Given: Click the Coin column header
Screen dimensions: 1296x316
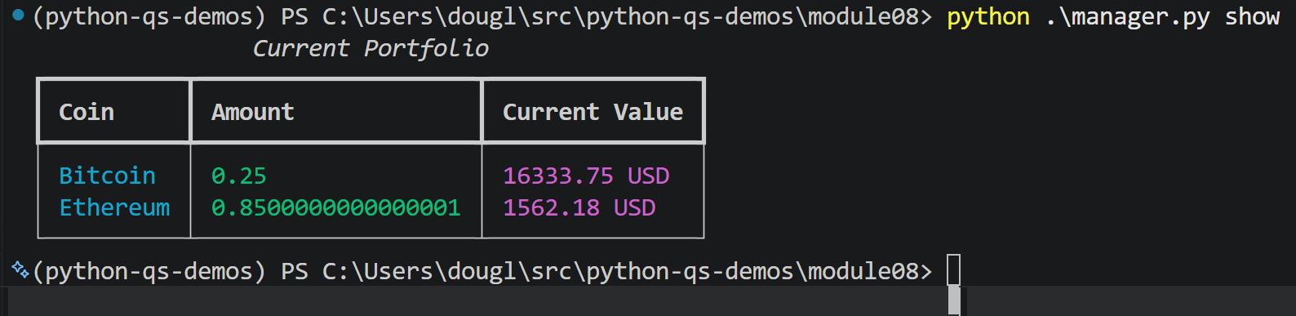Looking at the screenshot, I should click(87, 112).
